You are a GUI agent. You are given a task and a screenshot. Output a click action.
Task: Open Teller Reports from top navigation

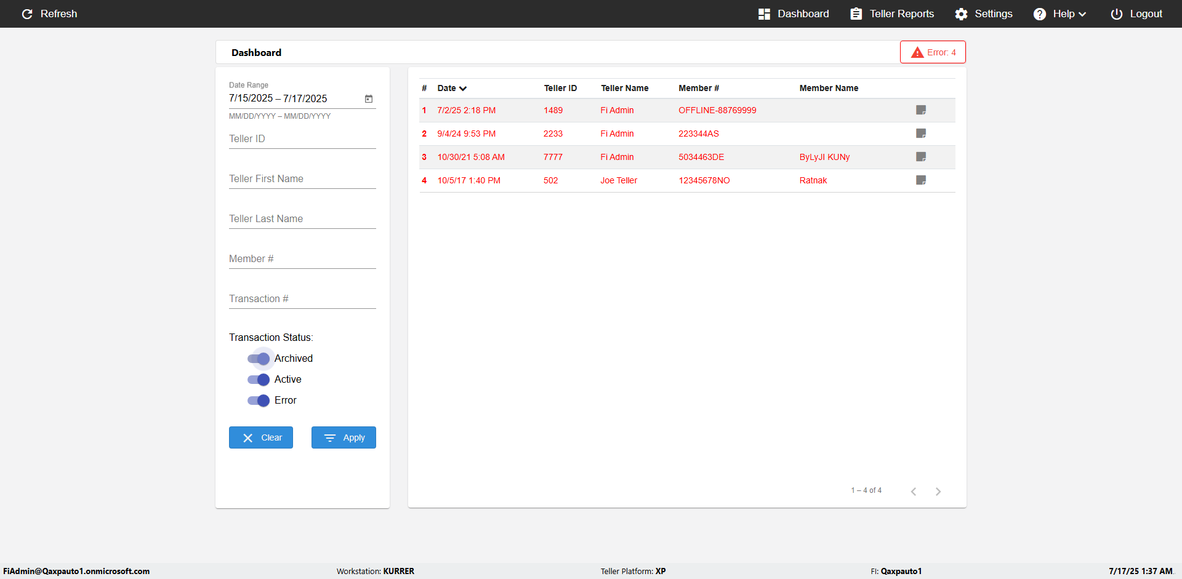coord(892,14)
